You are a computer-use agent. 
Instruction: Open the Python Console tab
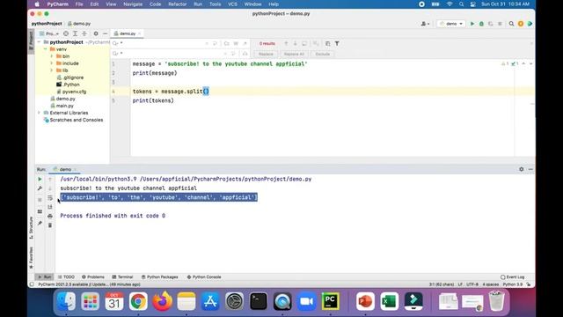(204, 277)
